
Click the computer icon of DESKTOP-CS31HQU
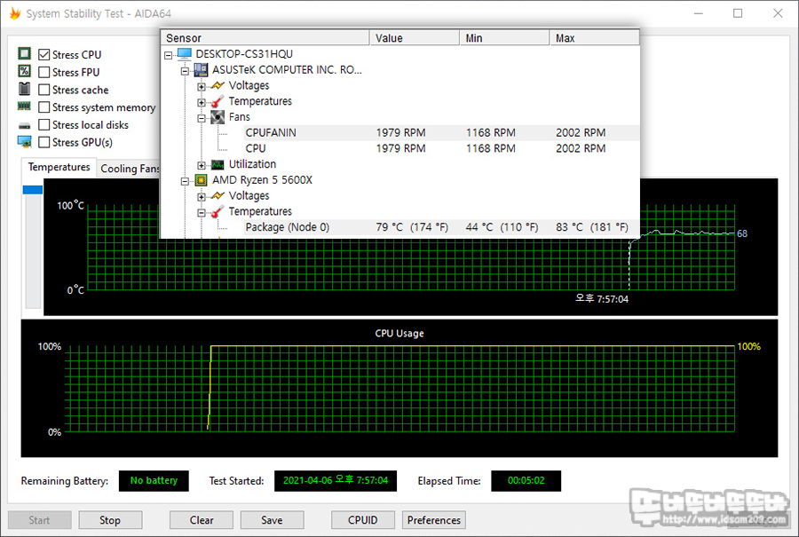tap(185, 53)
